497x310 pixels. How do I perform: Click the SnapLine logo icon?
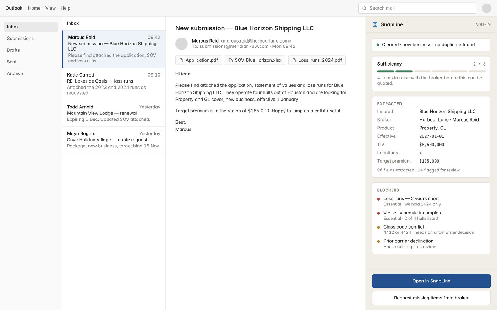click(375, 24)
